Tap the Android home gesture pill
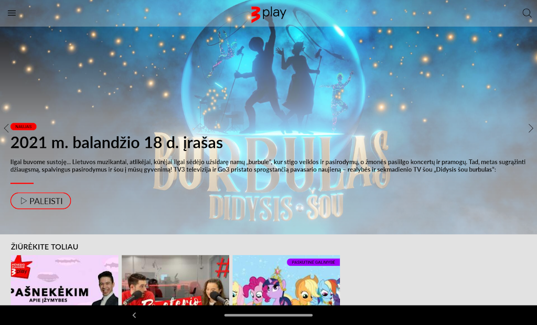This screenshot has height=325, width=537. [x=268, y=315]
